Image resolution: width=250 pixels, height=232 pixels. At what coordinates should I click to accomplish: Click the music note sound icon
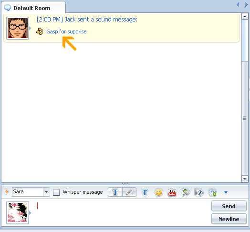click(40, 32)
